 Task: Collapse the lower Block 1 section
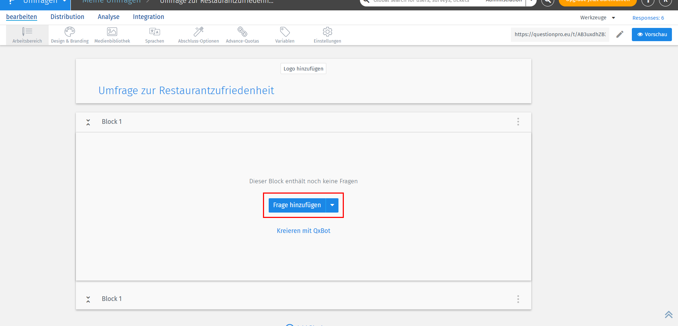click(88, 300)
